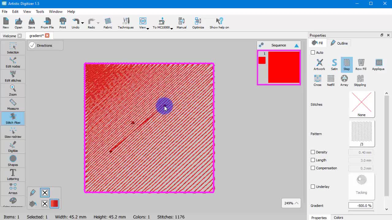Open the Tools menu

(x=40, y=12)
